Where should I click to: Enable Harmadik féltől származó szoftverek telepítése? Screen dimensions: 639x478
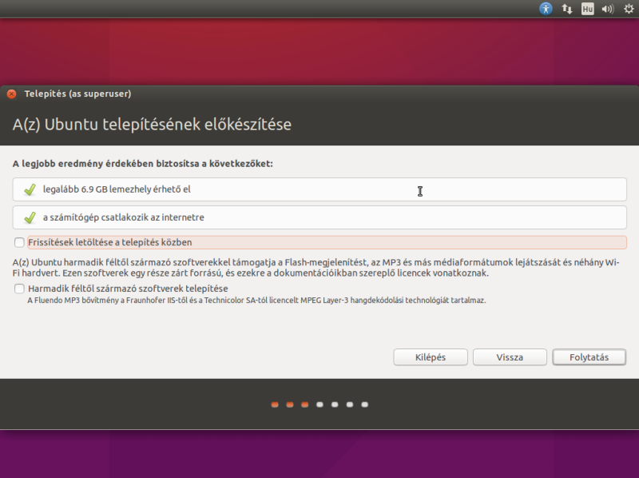[x=19, y=289]
